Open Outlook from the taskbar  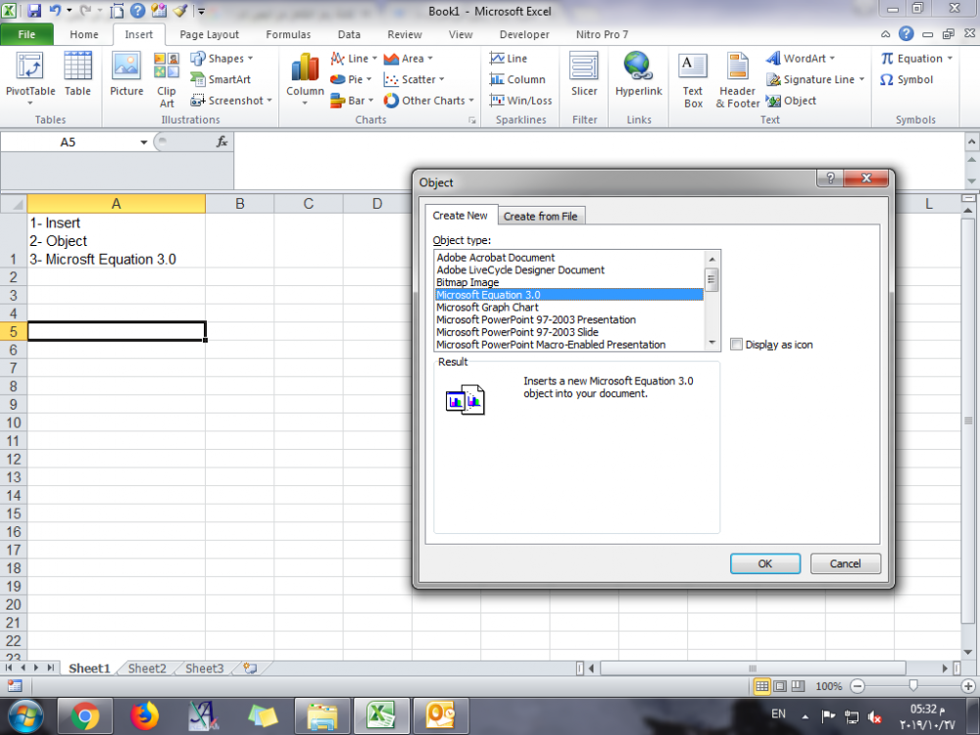click(441, 716)
